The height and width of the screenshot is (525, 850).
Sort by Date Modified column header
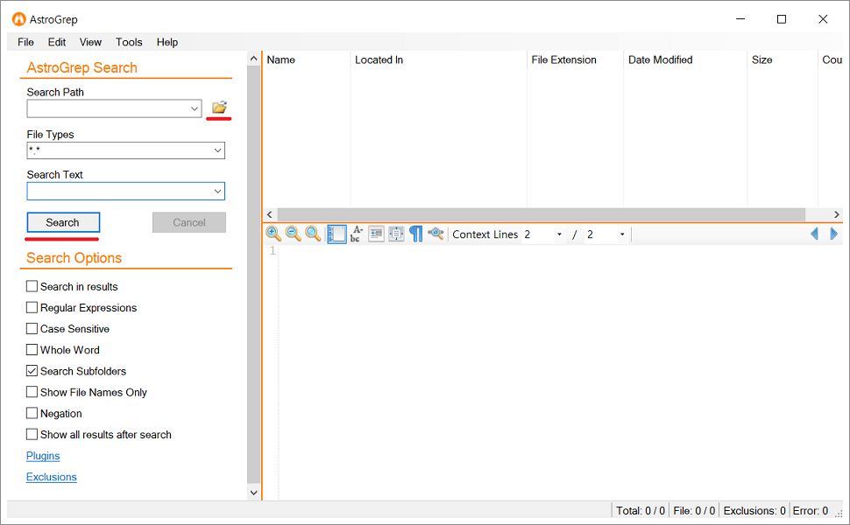[x=686, y=60]
